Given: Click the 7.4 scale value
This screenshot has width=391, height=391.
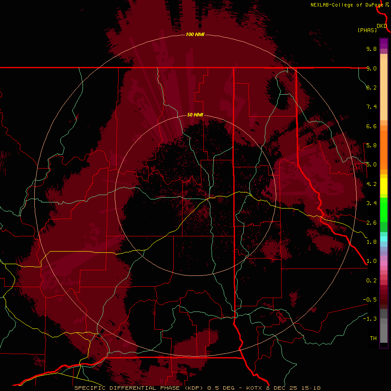Looking at the screenshot, I should [371, 107].
